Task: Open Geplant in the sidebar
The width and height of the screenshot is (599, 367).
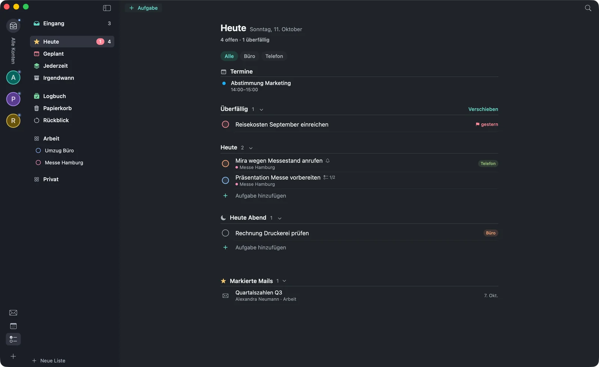Action: coord(72,54)
